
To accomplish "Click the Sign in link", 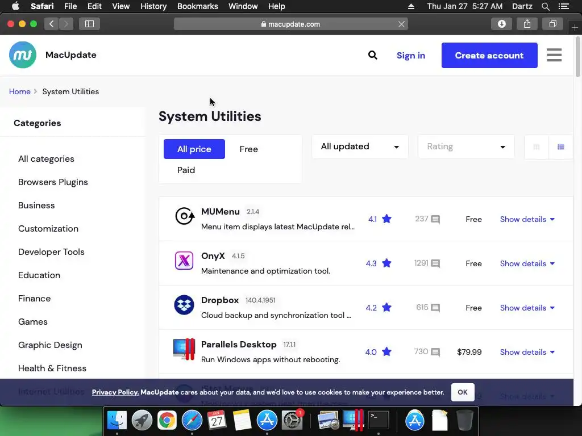I will coord(411,55).
